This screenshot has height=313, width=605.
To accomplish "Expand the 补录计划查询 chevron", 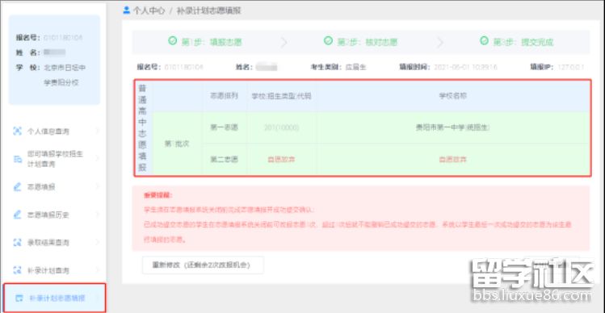I will pyautogui.click(x=97, y=269).
